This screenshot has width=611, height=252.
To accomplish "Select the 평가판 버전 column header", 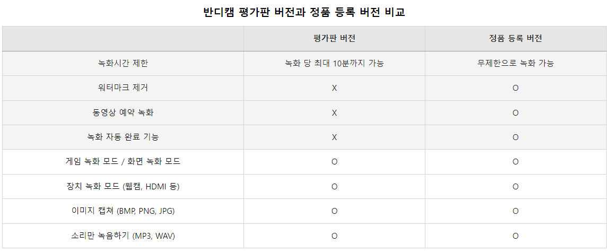I will coord(334,39).
